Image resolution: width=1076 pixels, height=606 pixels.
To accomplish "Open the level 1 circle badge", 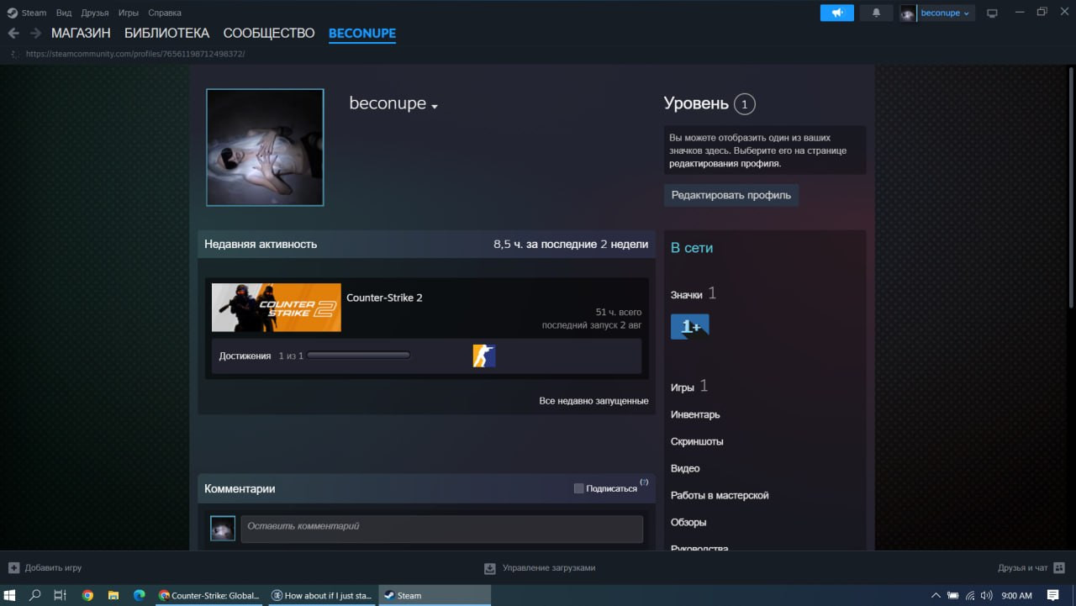I will coord(744,104).
